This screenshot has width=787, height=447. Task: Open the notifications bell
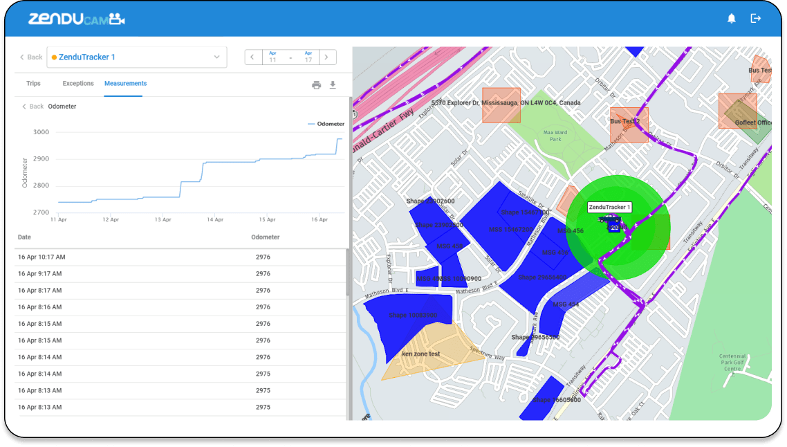[x=731, y=19]
